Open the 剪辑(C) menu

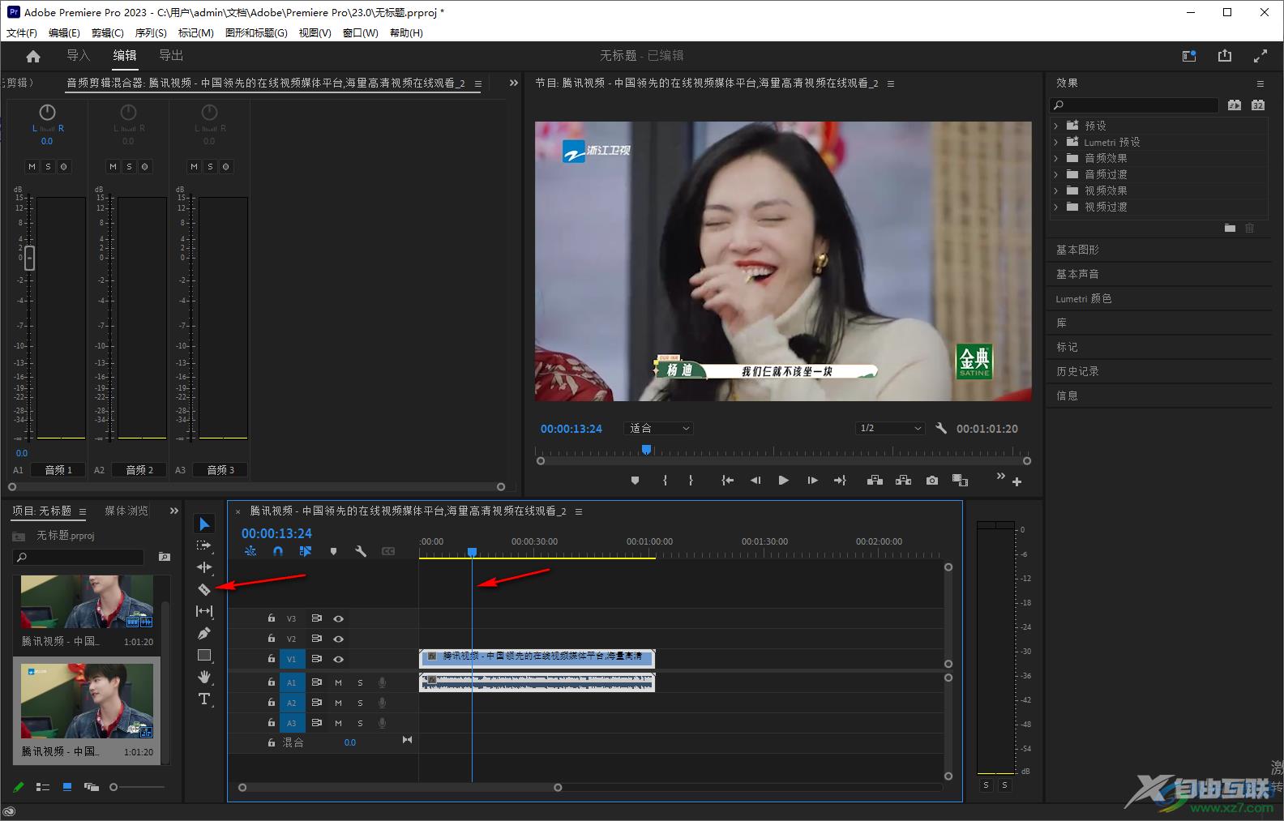[108, 33]
